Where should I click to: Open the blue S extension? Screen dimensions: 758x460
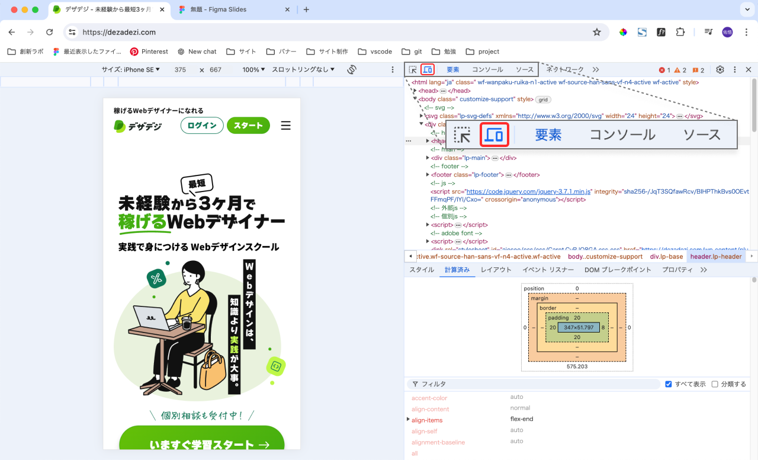pos(642,32)
